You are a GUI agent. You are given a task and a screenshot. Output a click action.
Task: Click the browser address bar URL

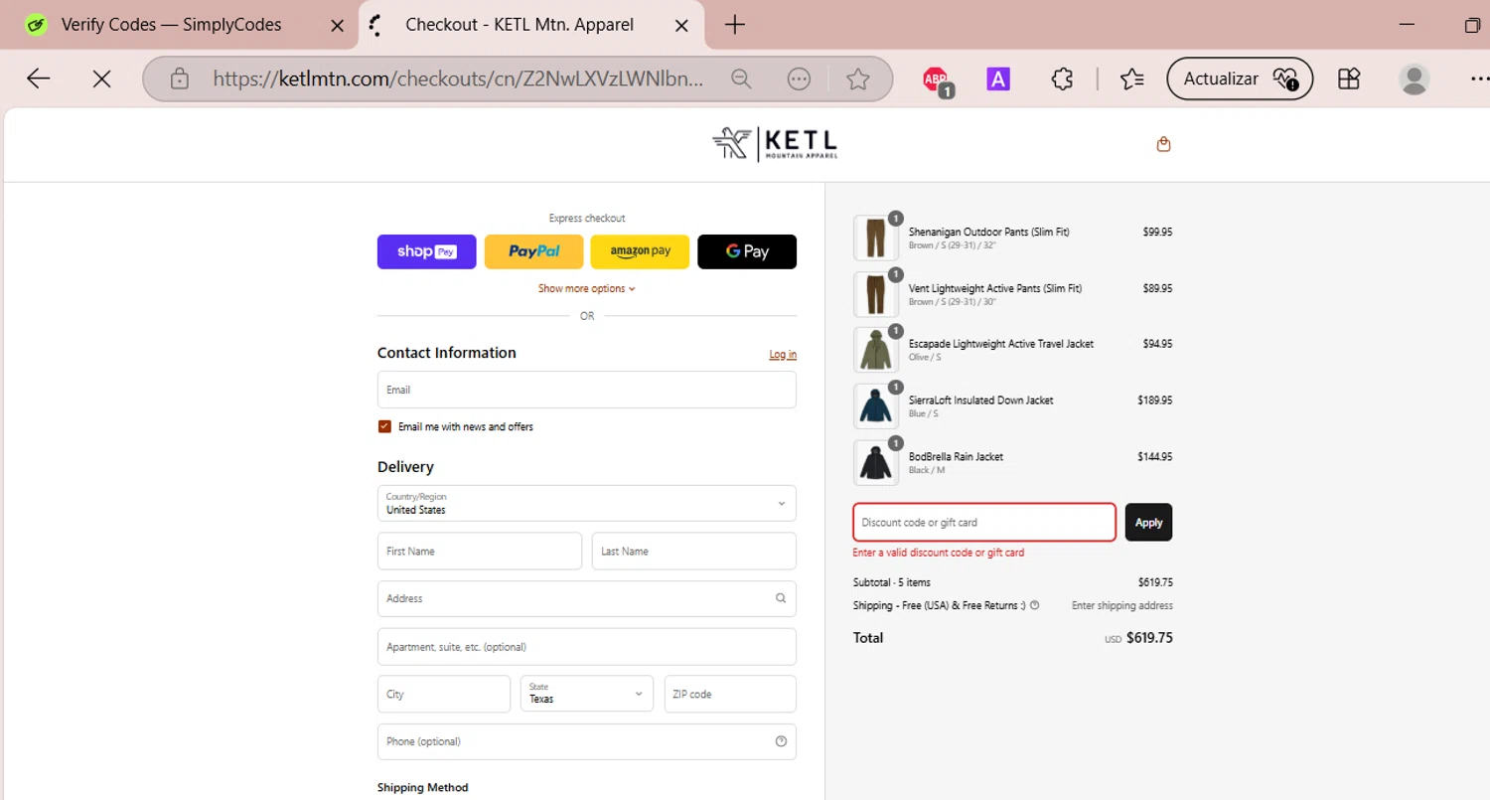[x=459, y=79]
